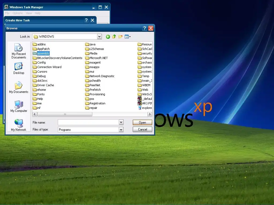Select the L2Schemas folder
274x205 pixels.
click(95, 49)
